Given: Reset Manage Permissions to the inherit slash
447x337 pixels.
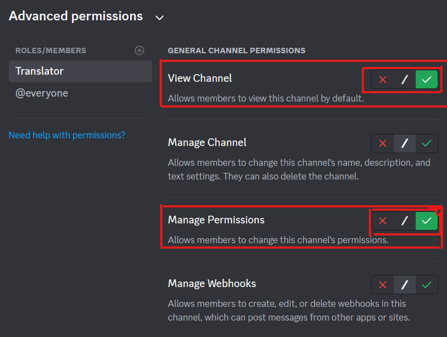Looking at the screenshot, I should [x=405, y=221].
